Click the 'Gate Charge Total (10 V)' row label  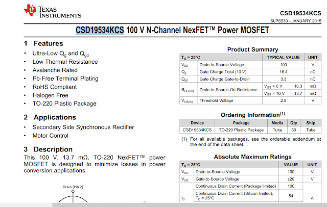tap(223, 72)
